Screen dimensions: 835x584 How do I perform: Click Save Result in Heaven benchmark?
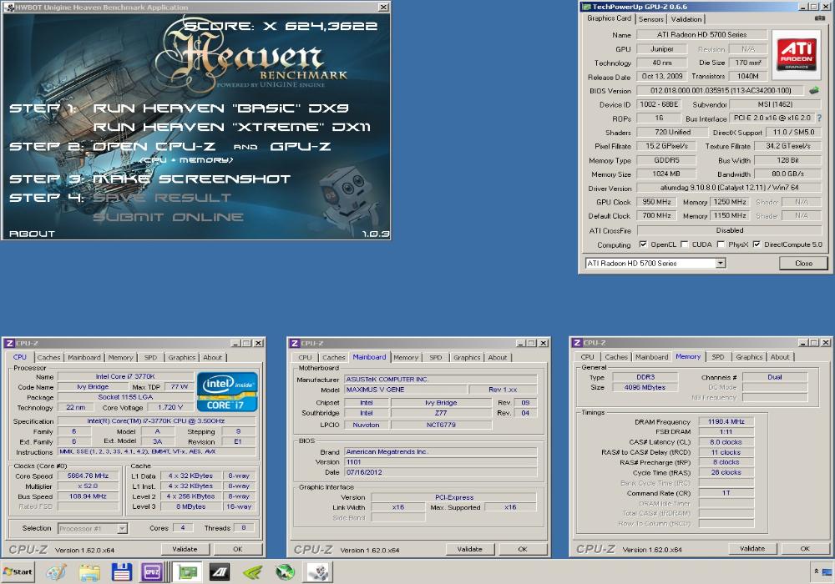(162, 198)
